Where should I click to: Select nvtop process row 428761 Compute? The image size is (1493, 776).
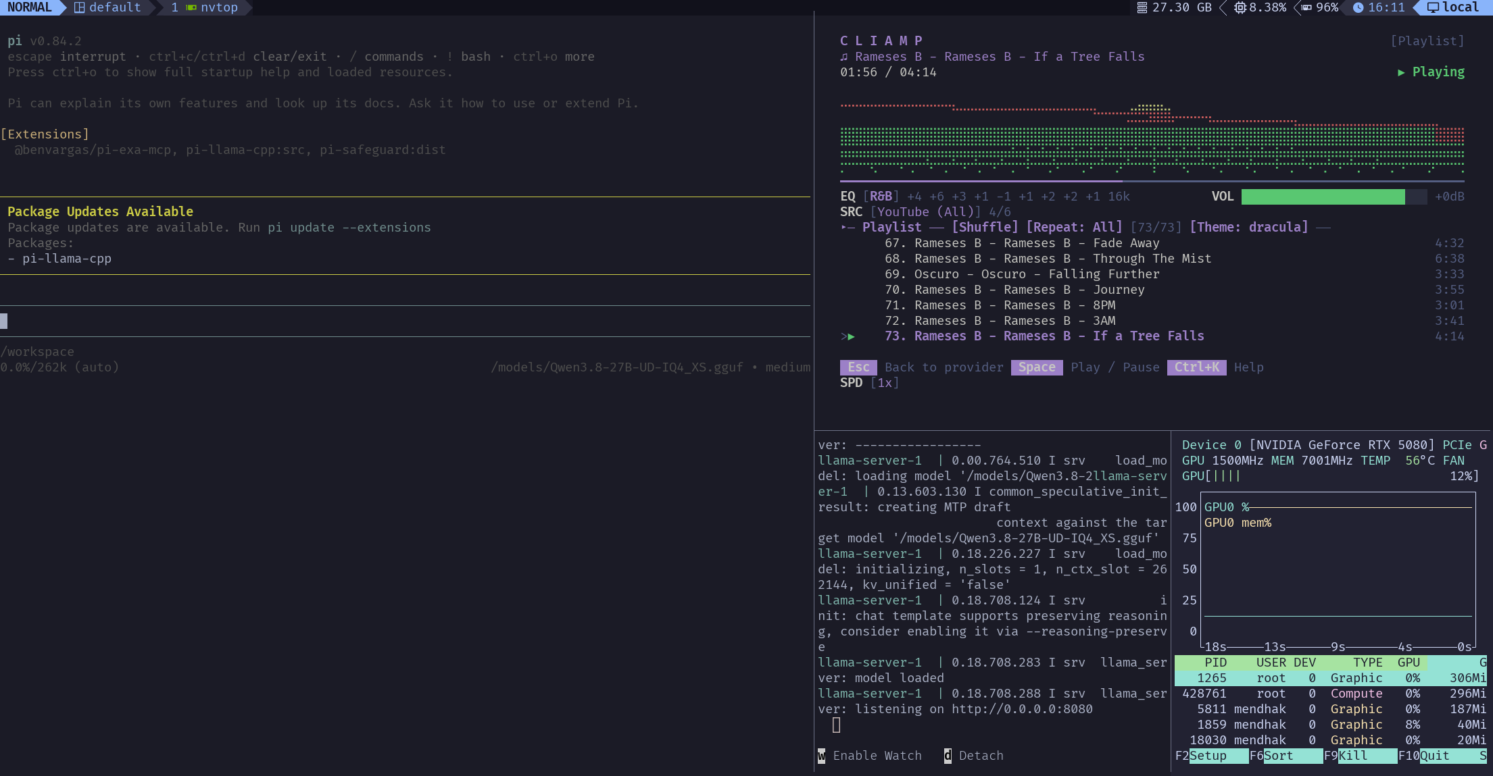(1331, 694)
